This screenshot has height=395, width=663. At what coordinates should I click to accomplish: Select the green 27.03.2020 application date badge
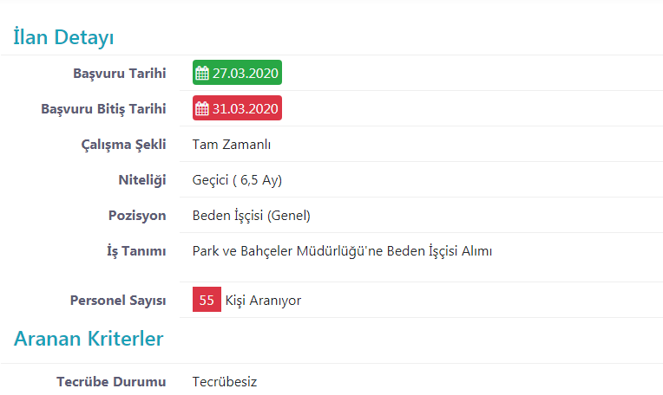(x=237, y=73)
